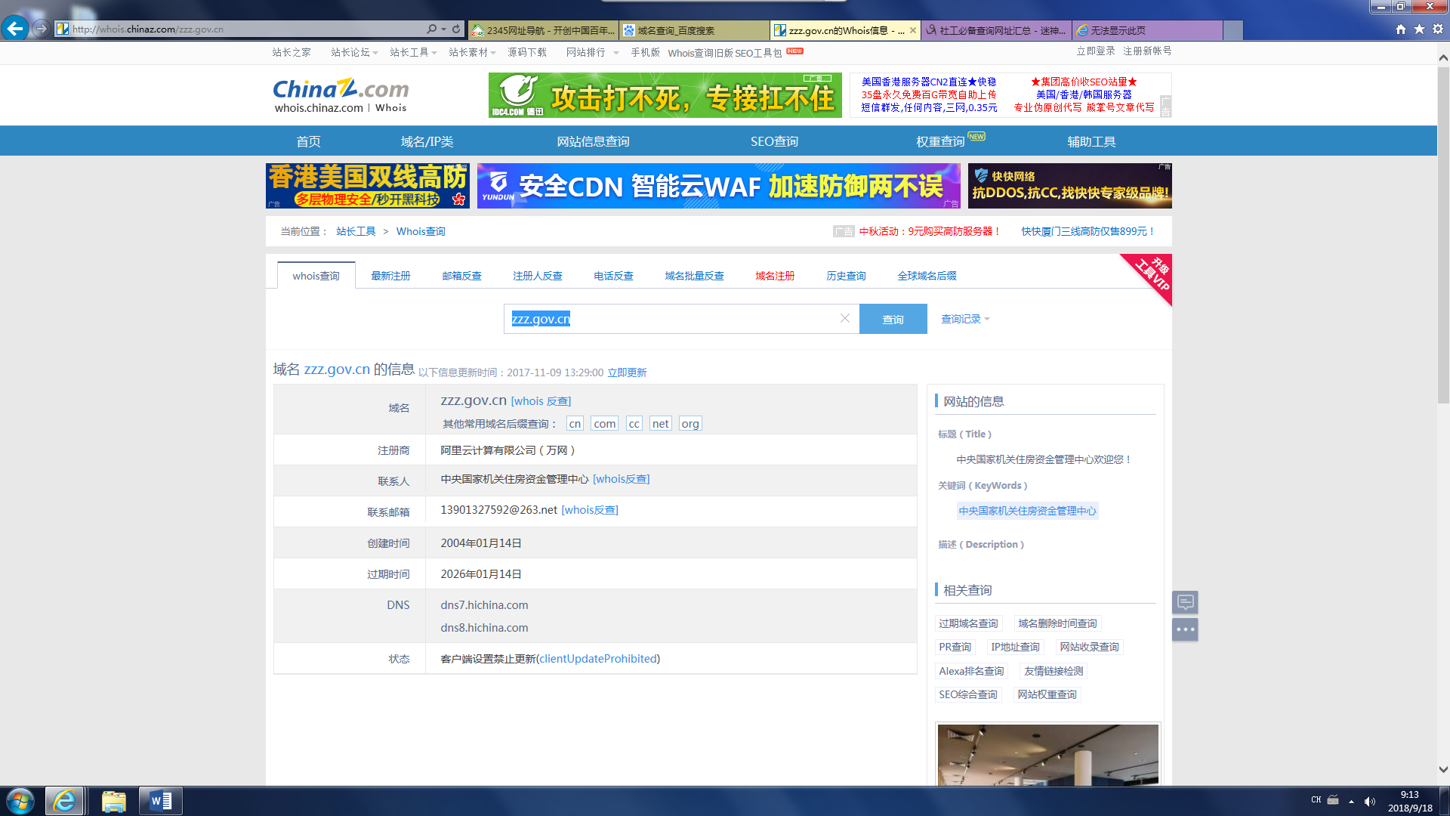Click [whois反查] next to contact email

point(590,510)
